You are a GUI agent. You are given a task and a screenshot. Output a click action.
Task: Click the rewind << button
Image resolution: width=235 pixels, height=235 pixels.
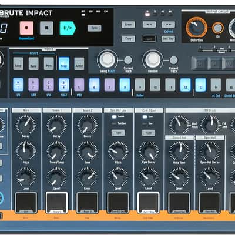[149, 25]
